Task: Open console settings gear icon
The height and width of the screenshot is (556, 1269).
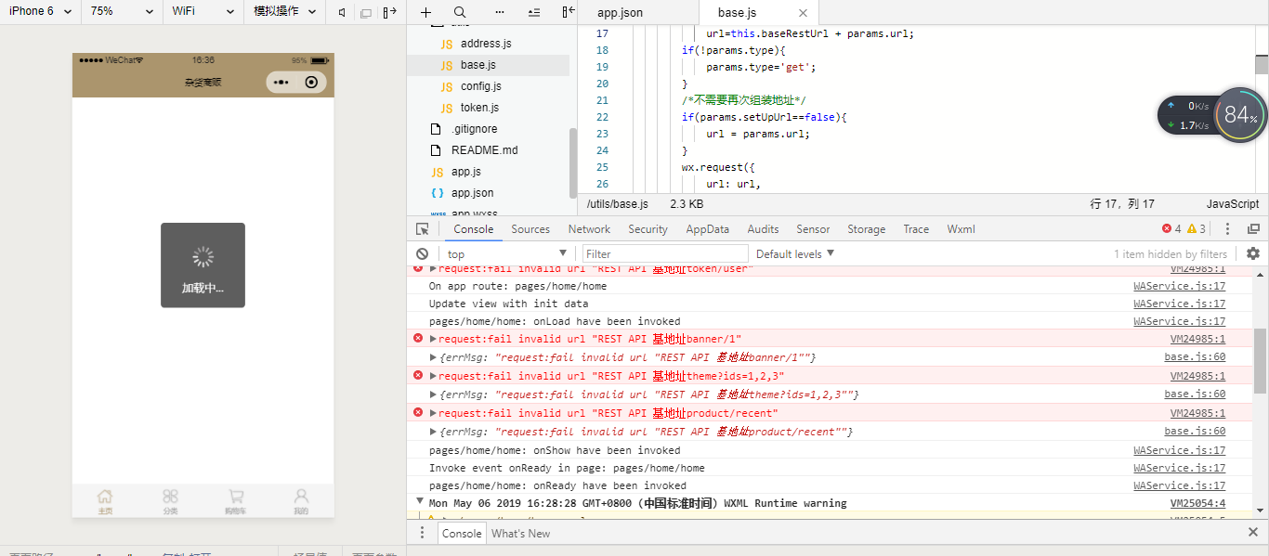Action: (x=1253, y=253)
